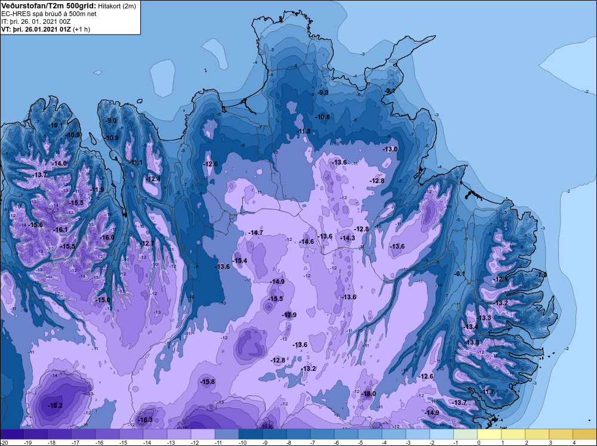Click the legend scale label '-3'
Viewport: 597px width, 446px height.
pyautogui.click(x=408, y=442)
